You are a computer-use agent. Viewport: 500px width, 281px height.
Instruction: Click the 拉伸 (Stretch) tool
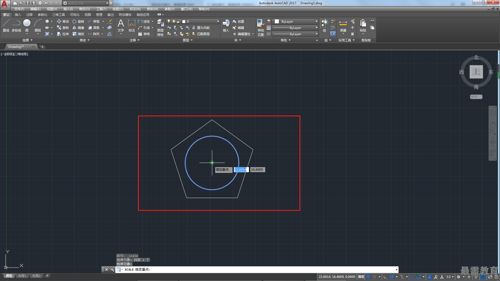[x=63, y=34]
